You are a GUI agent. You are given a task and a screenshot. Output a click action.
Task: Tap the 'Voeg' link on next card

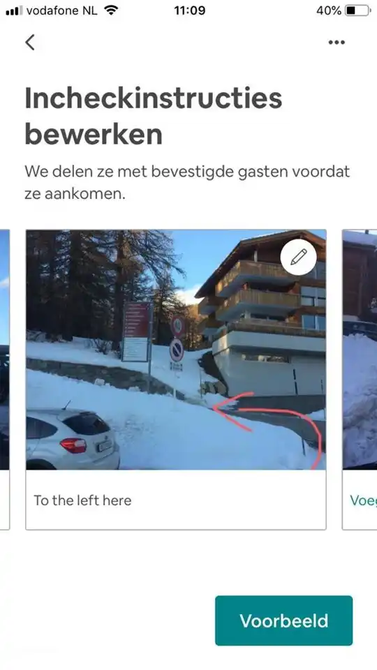tap(363, 500)
